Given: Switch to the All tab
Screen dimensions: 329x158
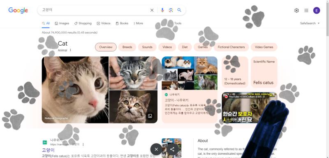Looking at the screenshot, I should pyautogui.click(x=46, y=23).
